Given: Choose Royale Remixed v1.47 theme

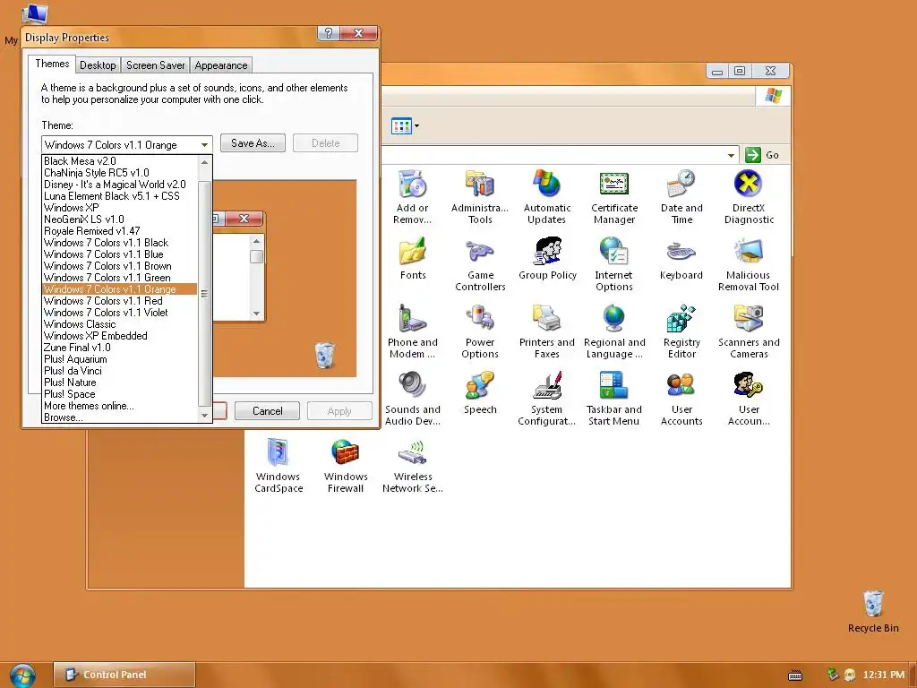Looking at the screenshot, I should pos(120,231).
